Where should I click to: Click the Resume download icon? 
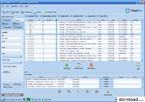(69, 91)
